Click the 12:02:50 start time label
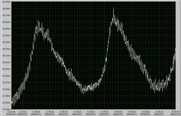Screen dimensions: 181x116 click(x=11, y=112)
